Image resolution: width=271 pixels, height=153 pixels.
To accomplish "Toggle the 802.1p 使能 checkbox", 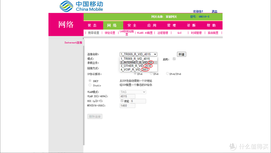I will pyautogui.click(x=122, y=101).
